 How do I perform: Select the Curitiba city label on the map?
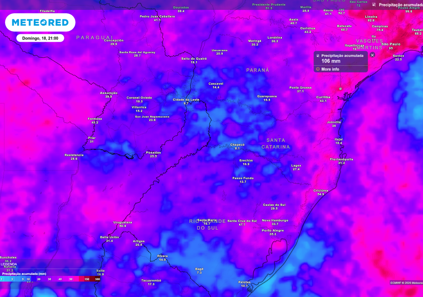323,97
